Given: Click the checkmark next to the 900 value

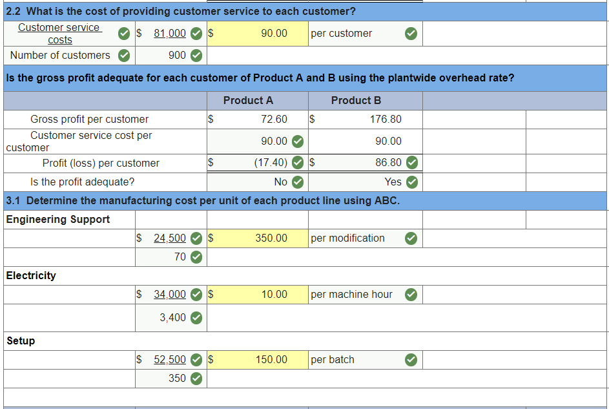Looking at the screenshot, I should pos(196,56).
